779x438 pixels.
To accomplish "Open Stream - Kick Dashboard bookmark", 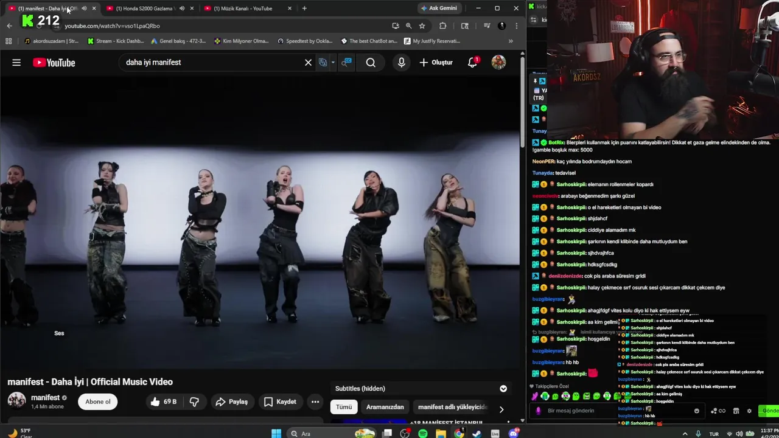I will 116,41.
